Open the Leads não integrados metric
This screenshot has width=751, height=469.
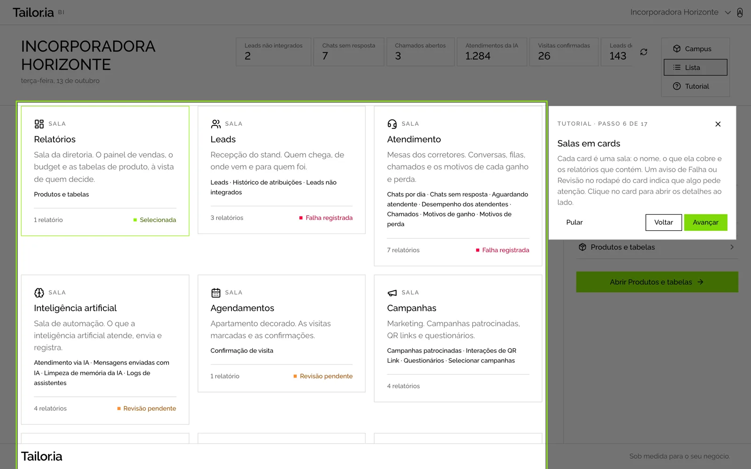(273, 52)
